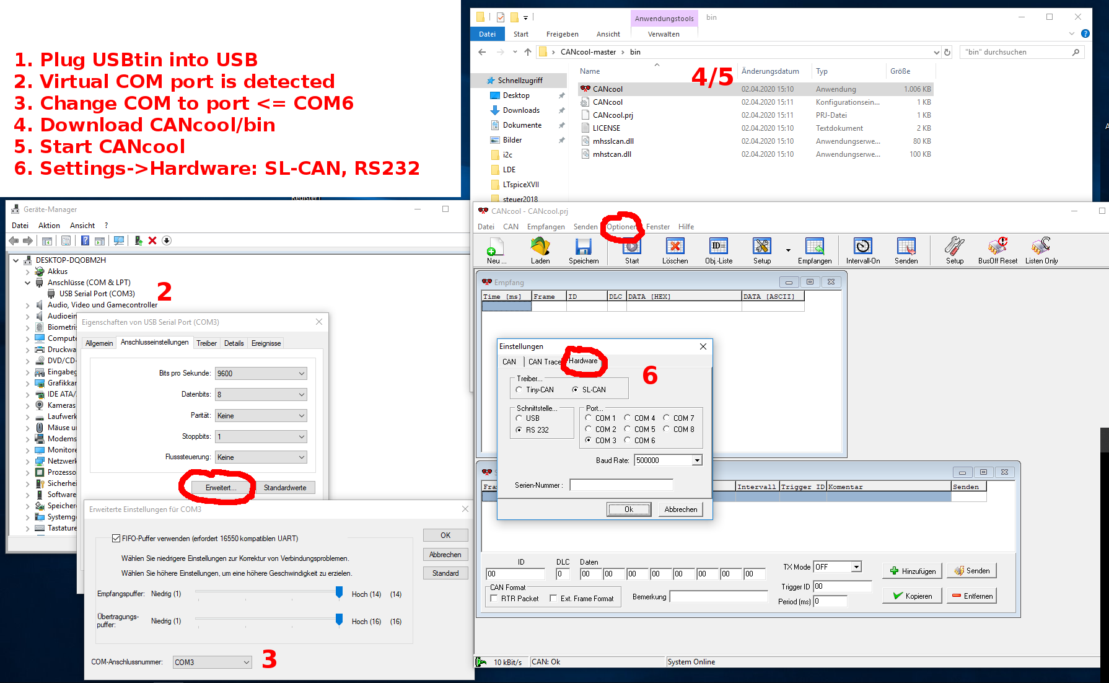This screenshot has height=683, width=1109.
Task: Click the Explorer help question-mark icon
Action: tap(1085, 33)
